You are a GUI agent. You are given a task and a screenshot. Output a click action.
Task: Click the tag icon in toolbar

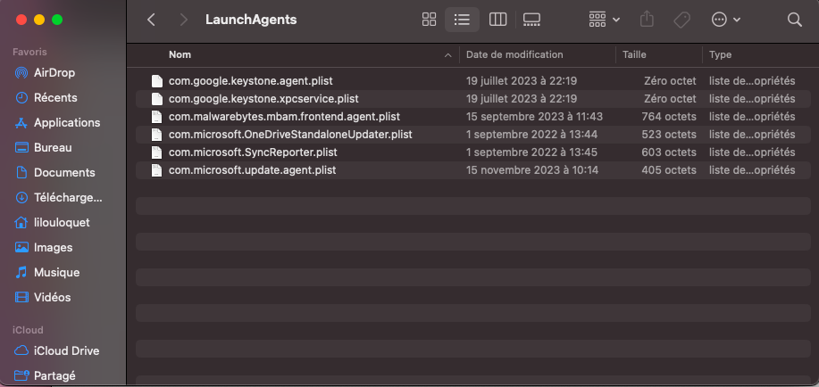click(x=681, y=20)
